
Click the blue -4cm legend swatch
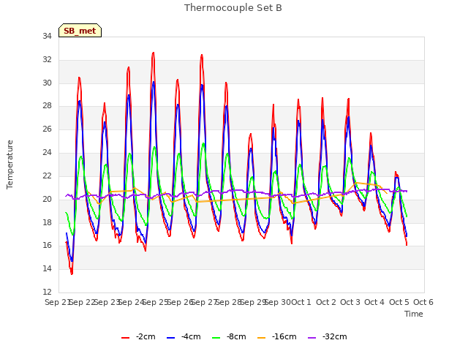(x=170, y=338)
